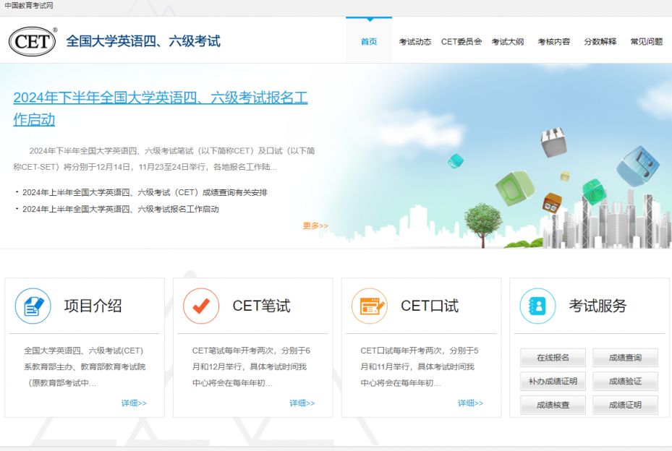This screenshot has height=451, width=672.
Task: Click the 全国大学英语四、六级考试 site title
Action: pyautogui.click(x=143, y=41)
